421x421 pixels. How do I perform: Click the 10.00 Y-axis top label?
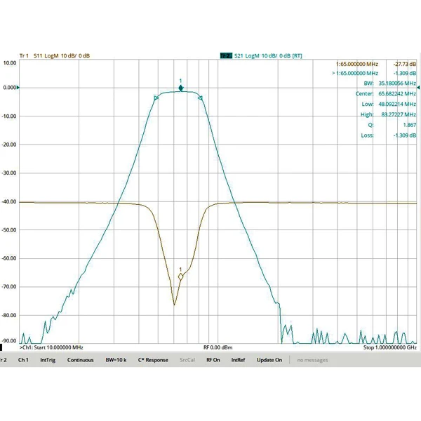coord(10,63)
